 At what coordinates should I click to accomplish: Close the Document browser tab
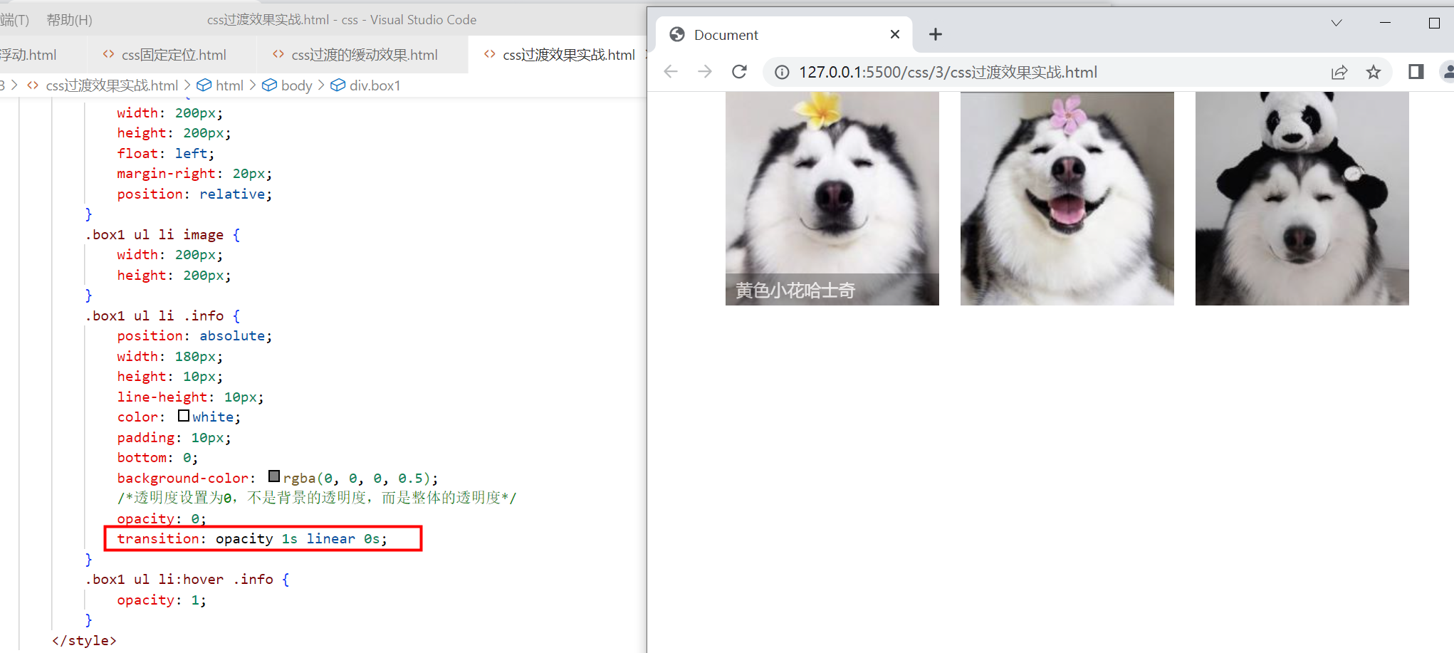pos(895,34)
